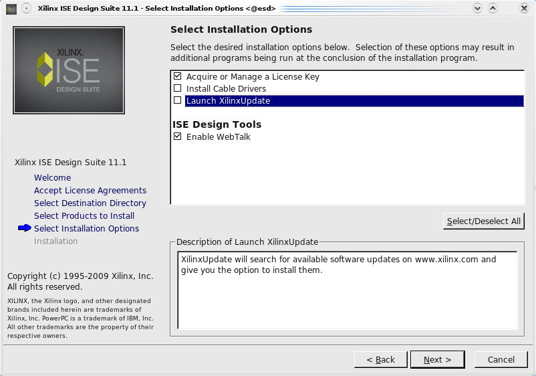
Task: Close the installer window
Action: pyautogui.click(x=524, y=8)
